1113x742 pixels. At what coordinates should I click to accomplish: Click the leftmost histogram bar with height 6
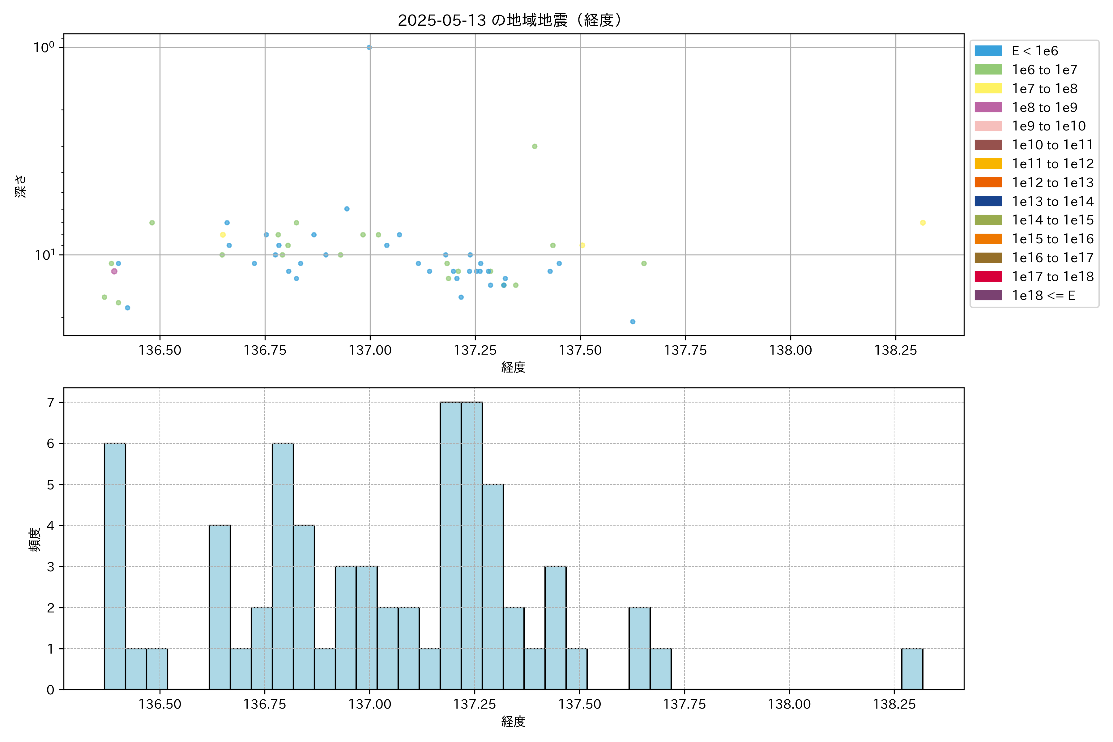115,566
